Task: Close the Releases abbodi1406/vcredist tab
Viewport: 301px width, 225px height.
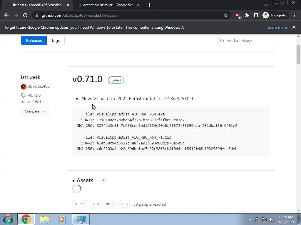Action: 68,5
